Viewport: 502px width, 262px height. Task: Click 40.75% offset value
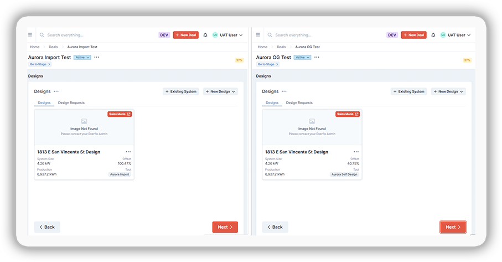coord(353,163)
